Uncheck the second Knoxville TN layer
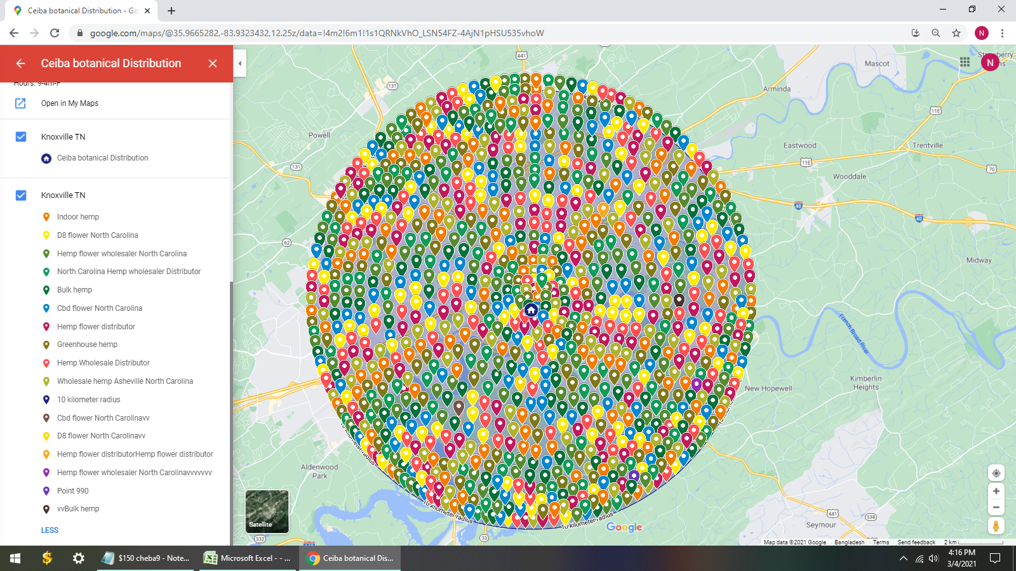 pos(21,195)
